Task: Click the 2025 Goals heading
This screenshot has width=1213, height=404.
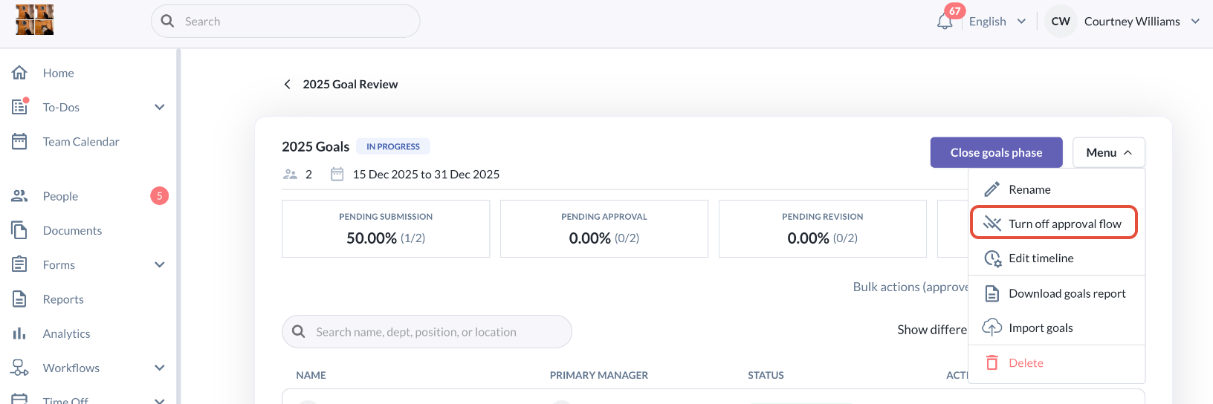Action: click(315, 146)
